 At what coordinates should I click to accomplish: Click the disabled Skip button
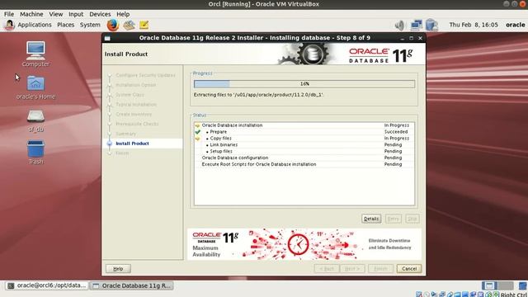click(x=412, y=219)
